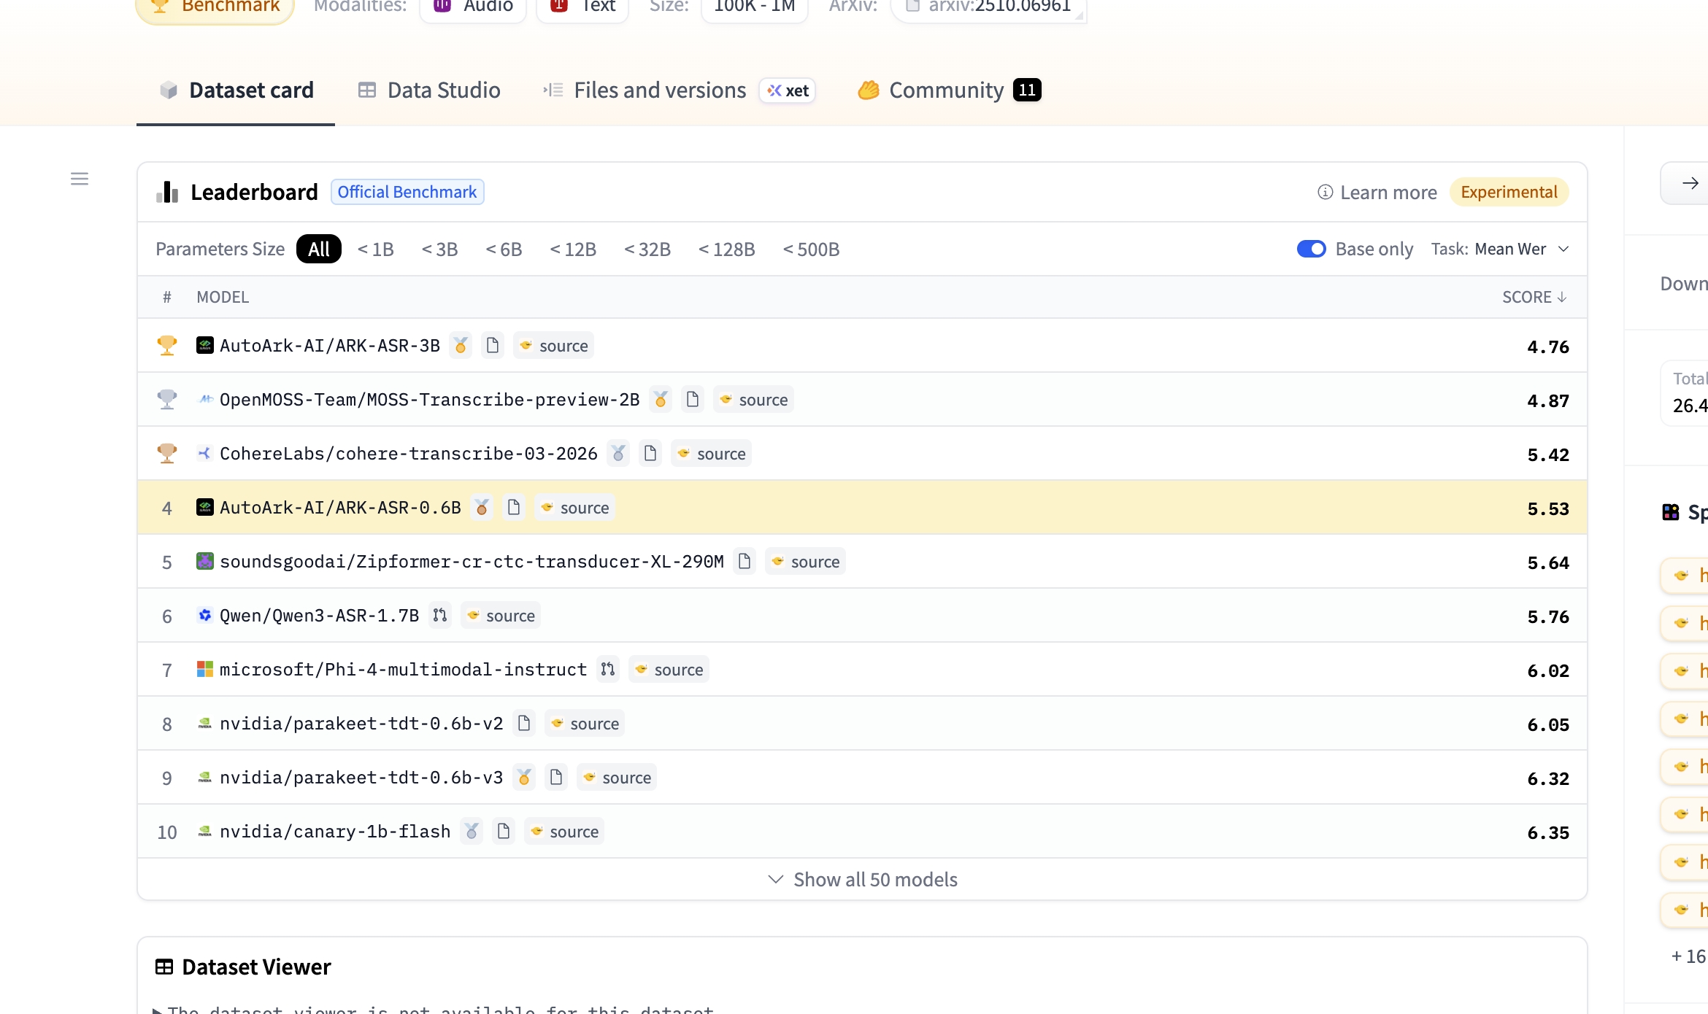Click the xet badge beside Files and versions
This screenshot has height=1014, width=1708.
click(x=788, y=90)
